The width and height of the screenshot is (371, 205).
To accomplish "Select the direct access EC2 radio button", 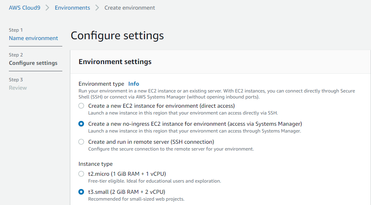I will [81, 106].
